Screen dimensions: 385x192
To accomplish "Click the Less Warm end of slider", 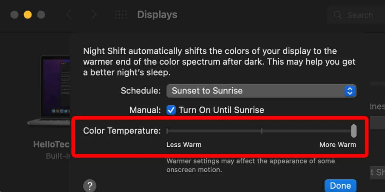I will [x=167, y=131].
